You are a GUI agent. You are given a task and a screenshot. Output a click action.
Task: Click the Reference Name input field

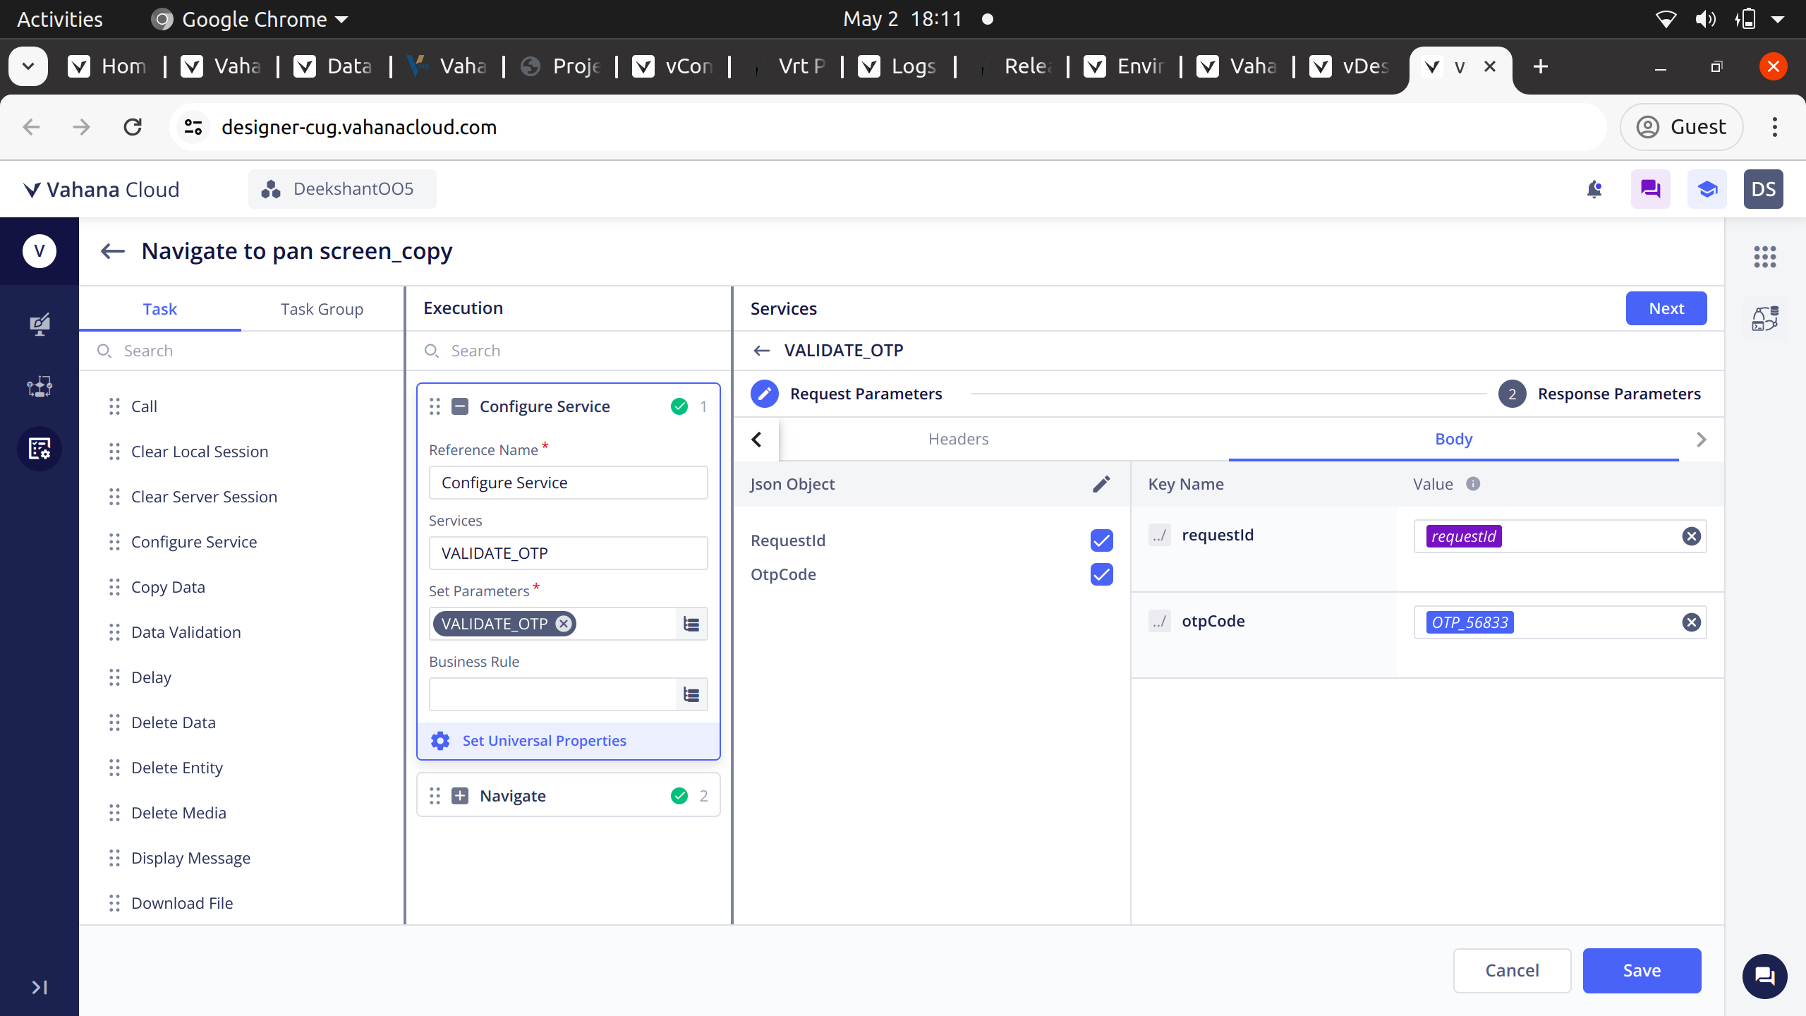click(x=568, y=483)
